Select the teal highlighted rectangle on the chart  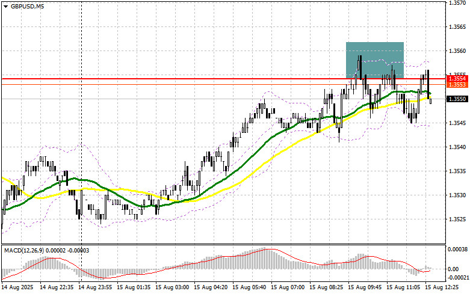coord(375,60)
